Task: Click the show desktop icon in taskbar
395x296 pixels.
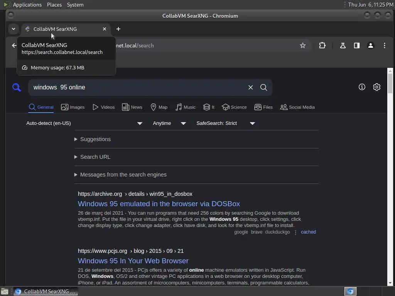Action: 5,292
